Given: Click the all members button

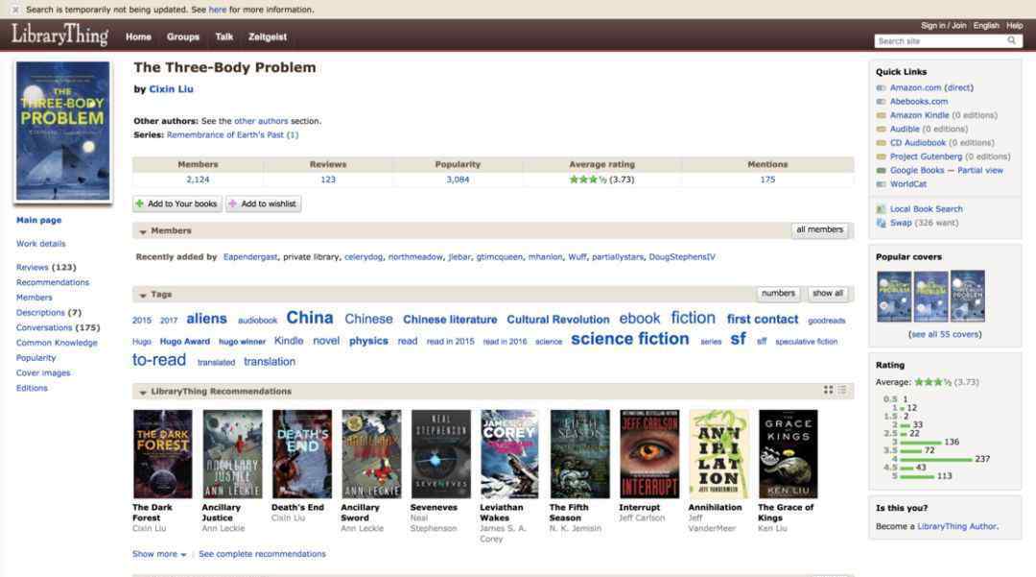Looking at the screenshot, I should point(820,230).
